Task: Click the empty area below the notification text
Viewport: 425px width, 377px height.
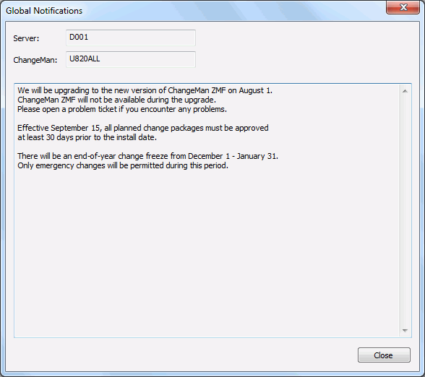Action: tap(207, 252)
